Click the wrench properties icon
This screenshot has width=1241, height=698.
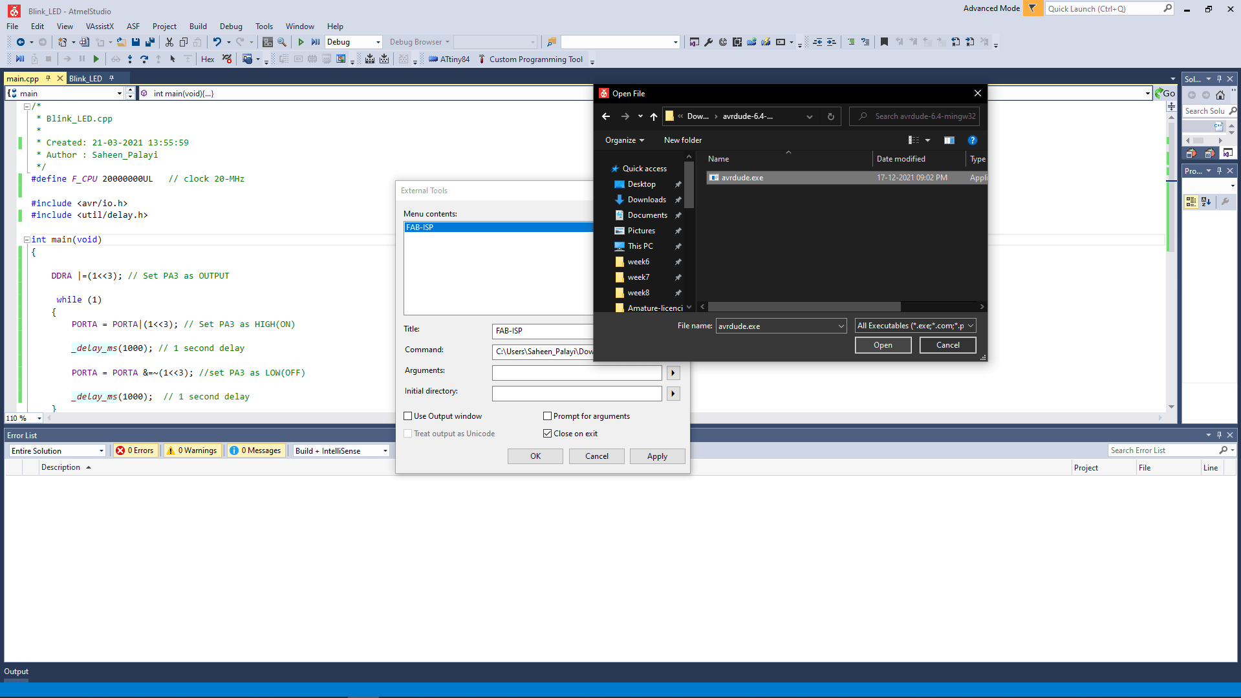pyautogui.click(x=709, y=42)
